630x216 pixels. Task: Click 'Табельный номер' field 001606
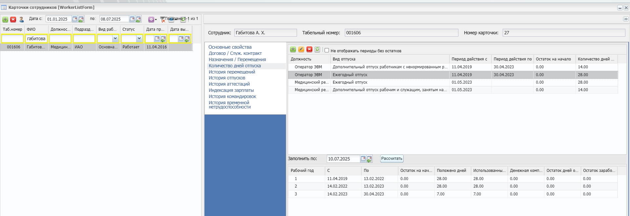(401, 33)
